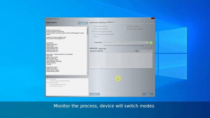Click the log panel vertical scrollbar
210x118 pixels.
click(x=88, y=51)
